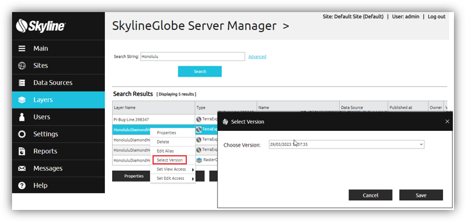Click Save in the Select Version dialog

(x=421, y=195)
